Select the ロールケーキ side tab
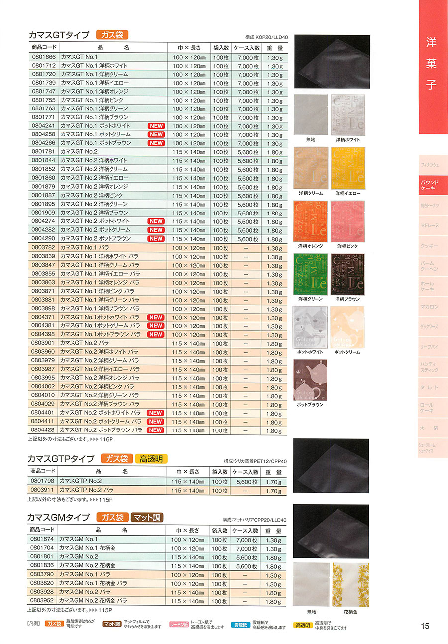Viewport: 448px width, 644px height. coord(433,408)
